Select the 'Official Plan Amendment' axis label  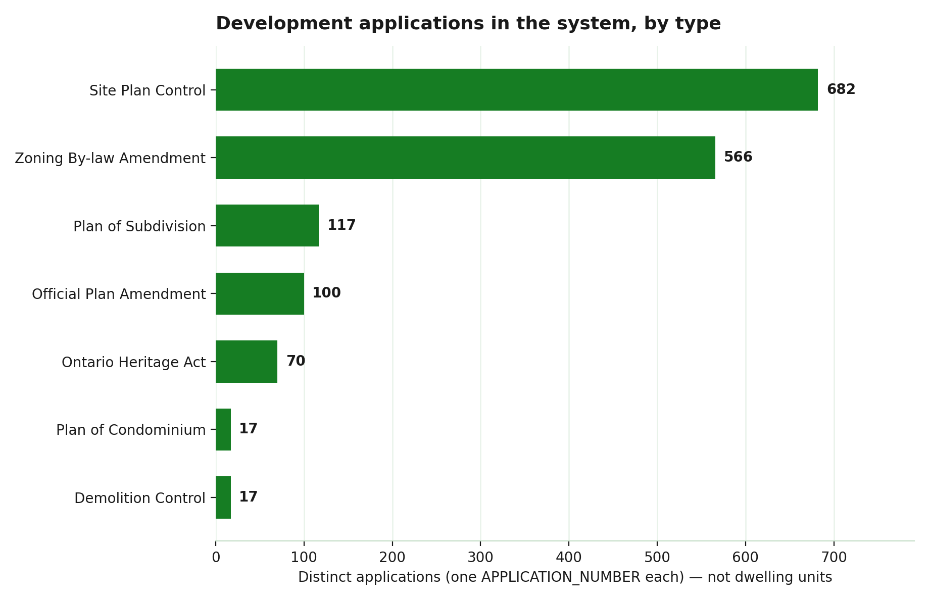[x=119, y=294]
